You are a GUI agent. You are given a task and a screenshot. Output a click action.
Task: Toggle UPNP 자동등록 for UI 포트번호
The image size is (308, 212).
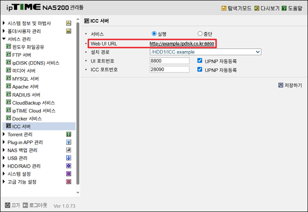tap(200, 61)
